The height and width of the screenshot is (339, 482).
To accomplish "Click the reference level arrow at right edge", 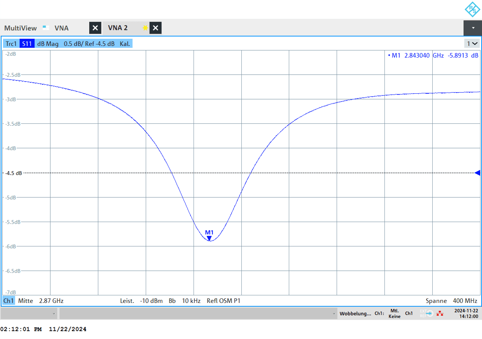I will pyautogui.click(x=477, y=173).
